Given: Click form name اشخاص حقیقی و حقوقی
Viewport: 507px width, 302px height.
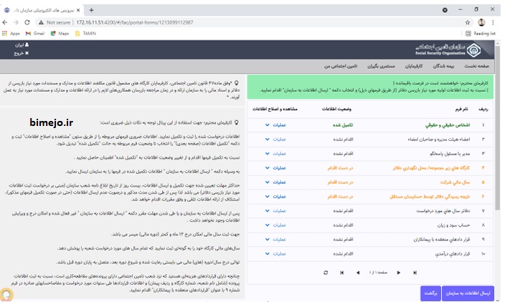Looking at the screenshot, I should pyautogui.click(x=447, y=125).
